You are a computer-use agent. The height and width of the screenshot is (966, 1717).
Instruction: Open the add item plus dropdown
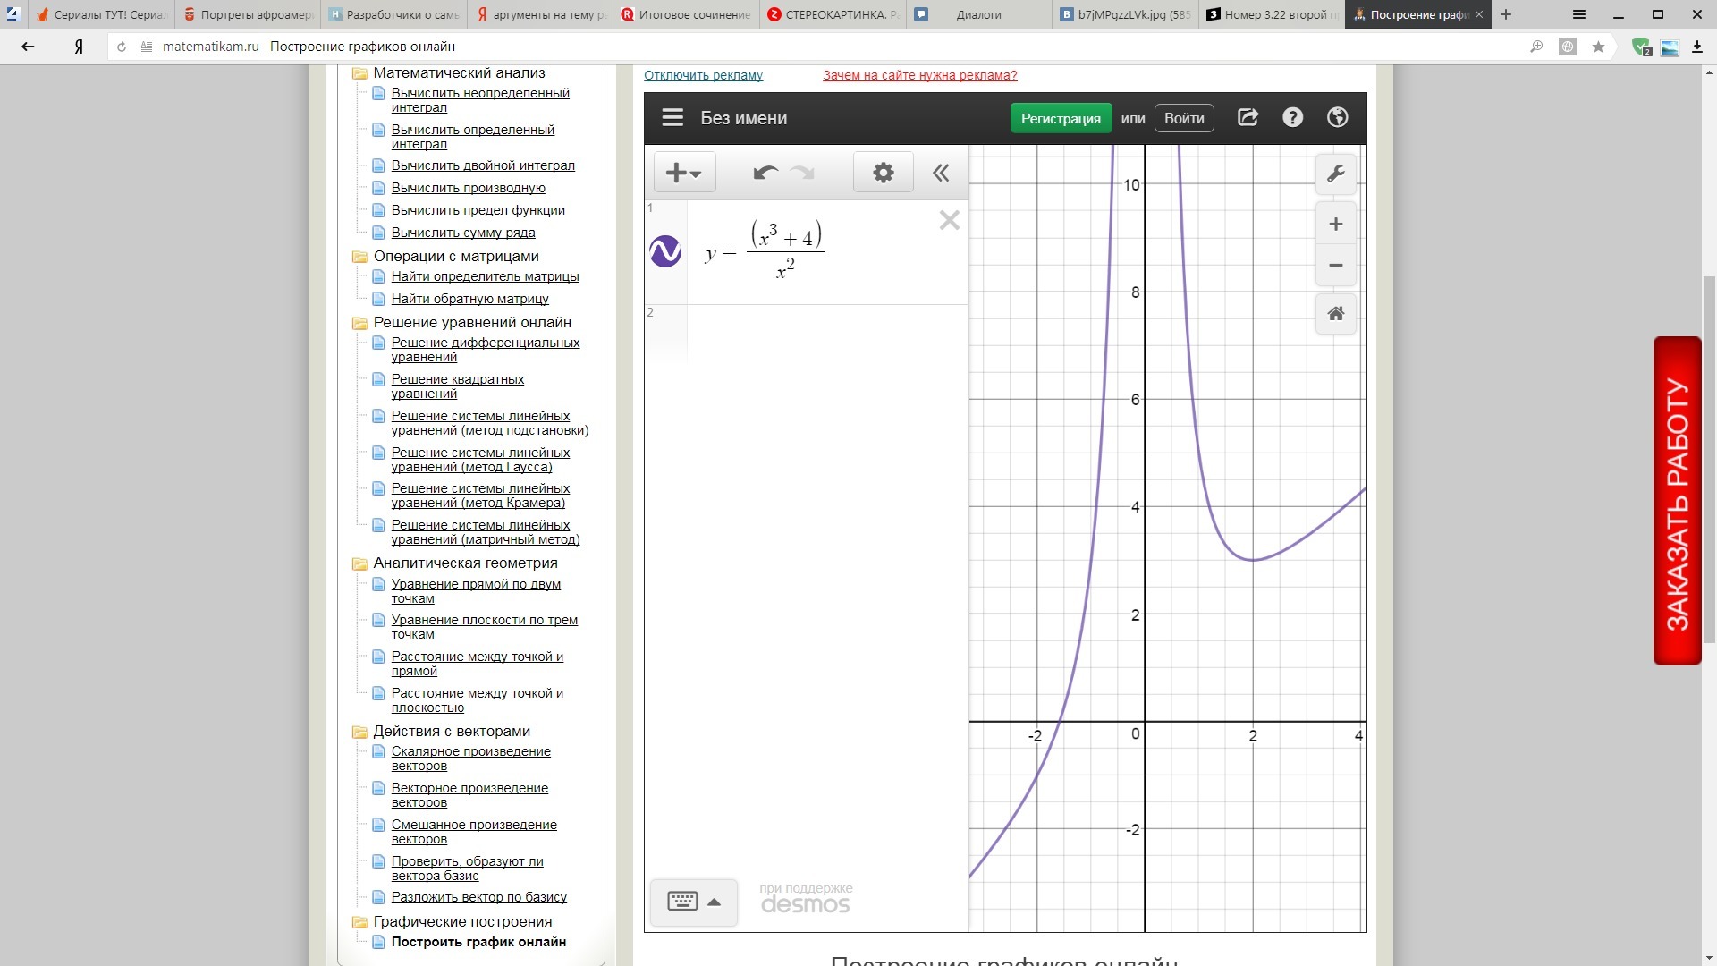[x=684, y=173]
